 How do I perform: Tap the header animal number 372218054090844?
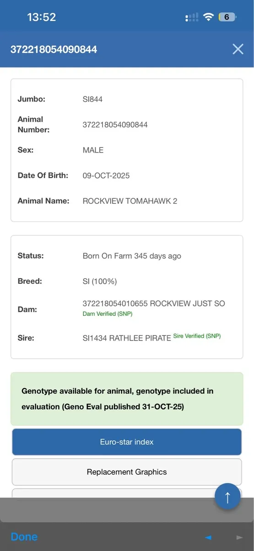(x=54, y=49)
